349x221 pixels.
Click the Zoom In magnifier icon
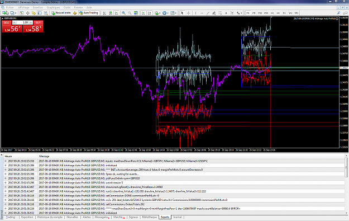(x=123, y=13)
